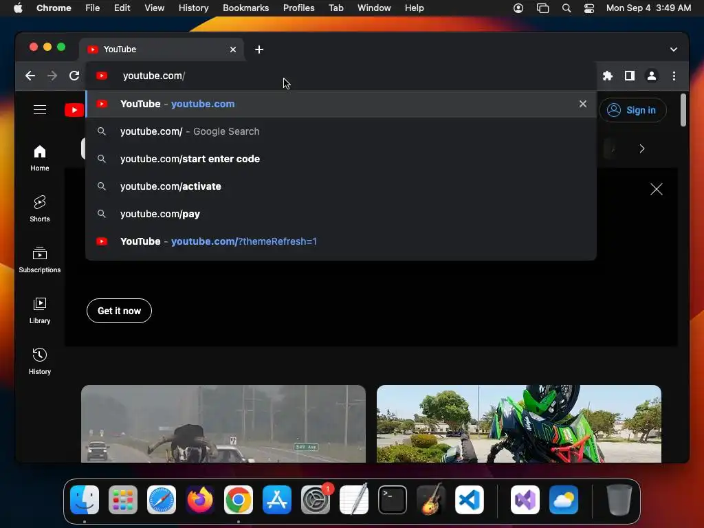Open the Profiles menu
The image size is (704, 528).
[x=298, y=8]
